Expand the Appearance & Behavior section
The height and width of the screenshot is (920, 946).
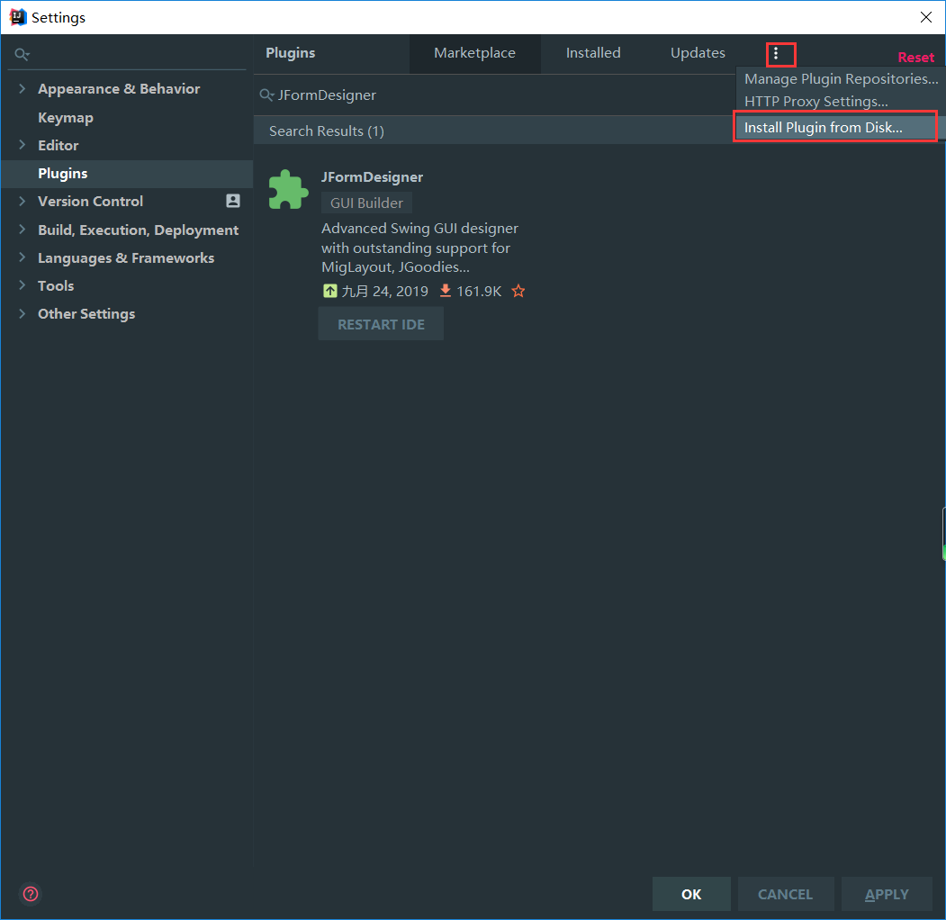pos(23,89)
